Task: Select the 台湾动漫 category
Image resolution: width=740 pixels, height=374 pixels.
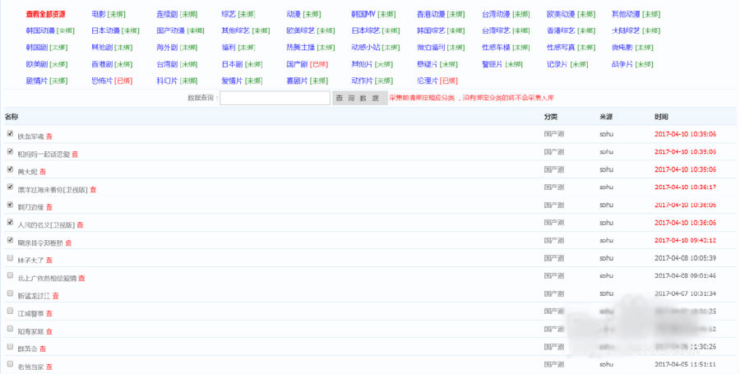Action: [x=496, y=15]
